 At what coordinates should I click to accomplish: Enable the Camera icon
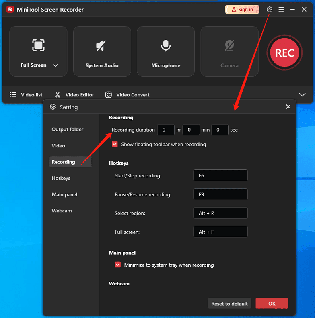click(x=229, y=46)
